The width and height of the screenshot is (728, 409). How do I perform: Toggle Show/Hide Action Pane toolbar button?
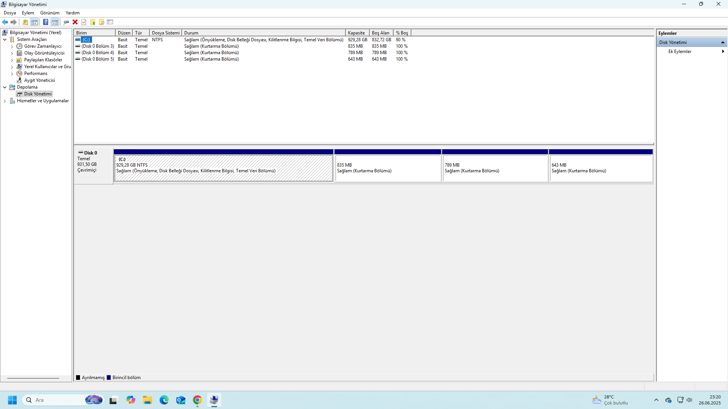pos(55,22)
